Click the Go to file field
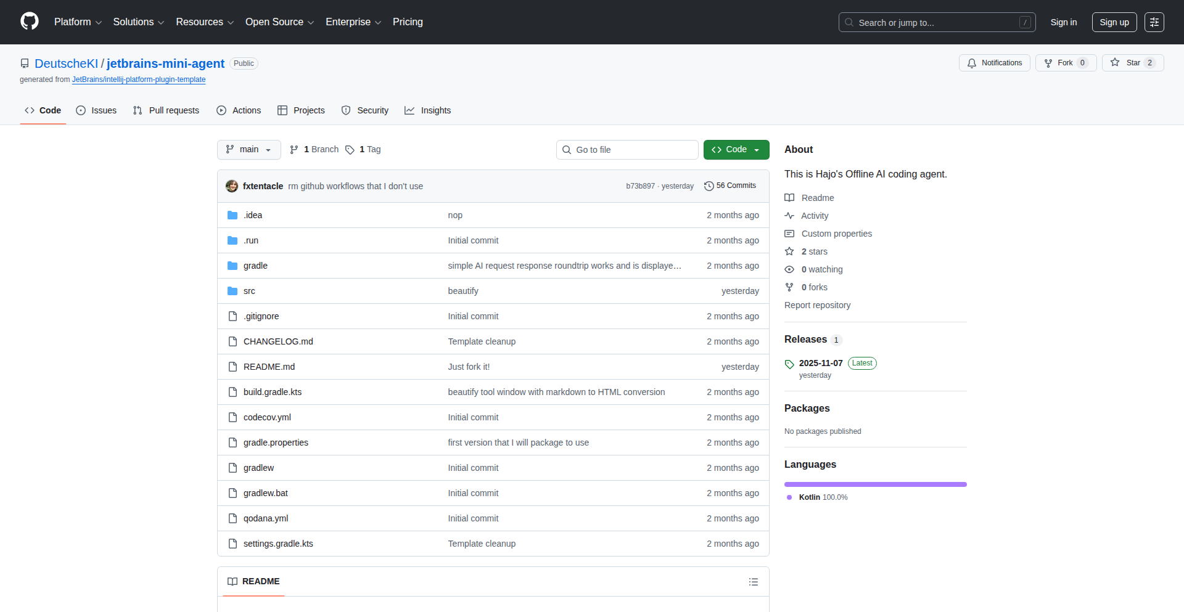Screen dimensions: 1184x612 coord(627,150)
